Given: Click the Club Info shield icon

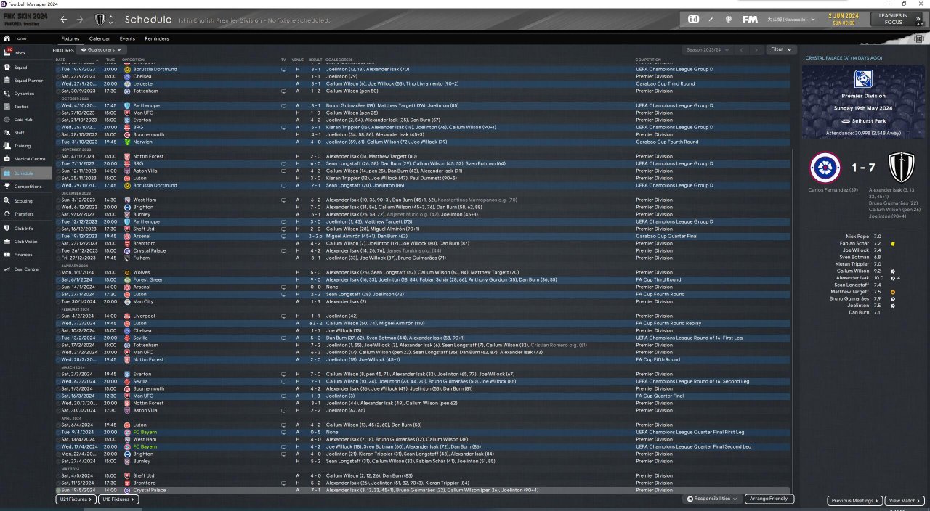Looking at the screenshot, I should pyautogui.click(x=7, y=229).
